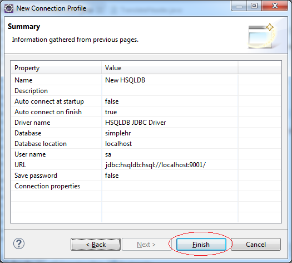Cancel the New Connection Profile wizard
Image resolution: width=292 pixels, height=263 pixels.
point(256,244)
